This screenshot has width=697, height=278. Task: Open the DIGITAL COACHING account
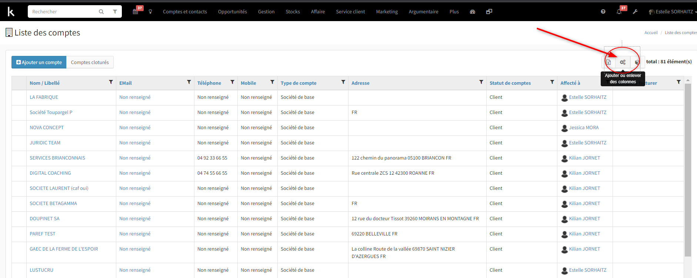click(x=50, y=173)
